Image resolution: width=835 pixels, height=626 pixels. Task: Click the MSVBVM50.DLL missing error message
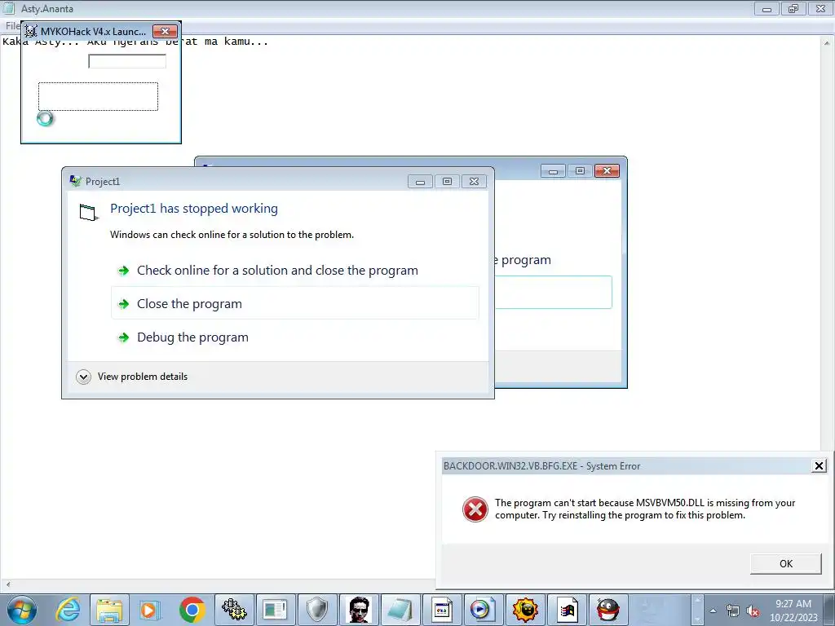coord(645,509)
